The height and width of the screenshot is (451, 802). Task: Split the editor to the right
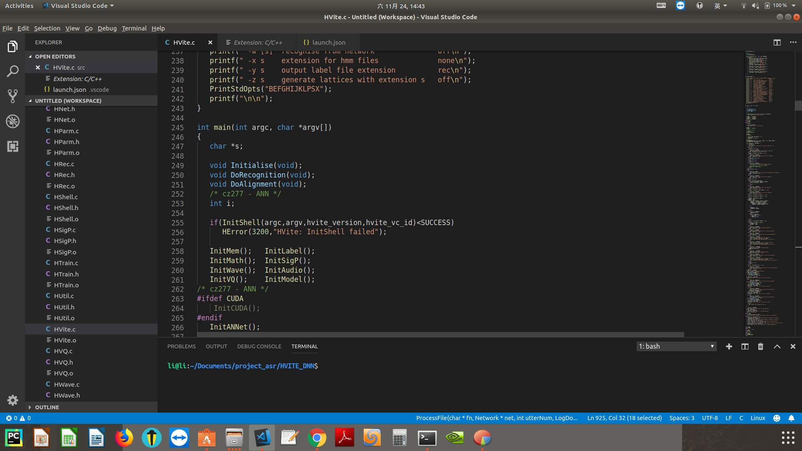pos(777,43)
